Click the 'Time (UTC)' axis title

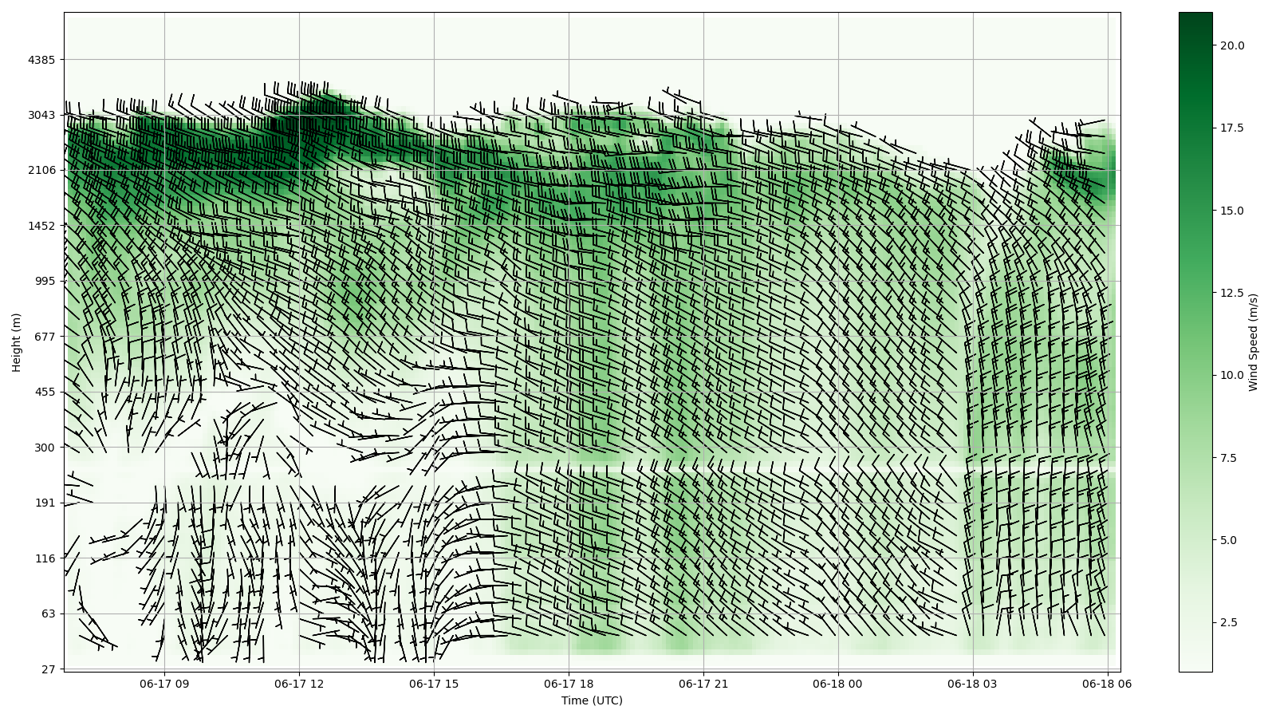[592, 700]
